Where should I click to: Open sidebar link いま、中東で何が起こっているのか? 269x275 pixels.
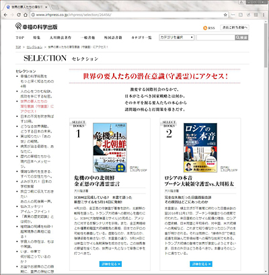point(36,256)
